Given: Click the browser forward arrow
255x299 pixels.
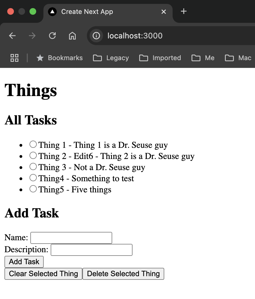Looking at the screenshot, I should 32,36.
